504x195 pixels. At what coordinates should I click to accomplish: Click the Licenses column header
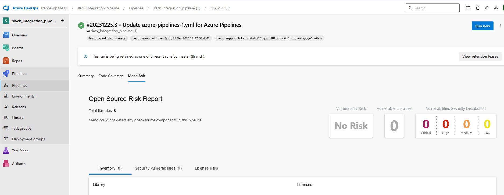tap(304, 185)
